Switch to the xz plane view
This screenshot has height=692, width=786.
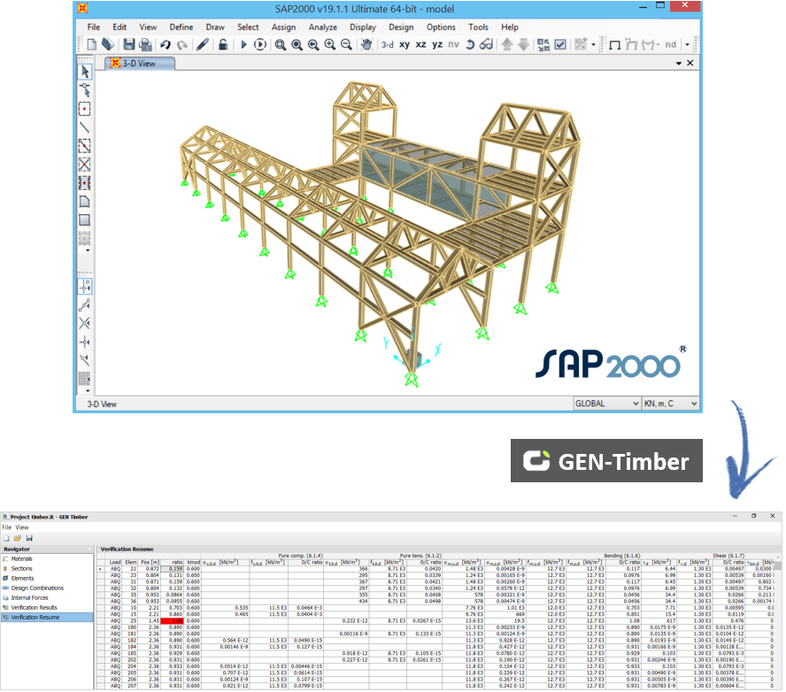pos(421,44)
